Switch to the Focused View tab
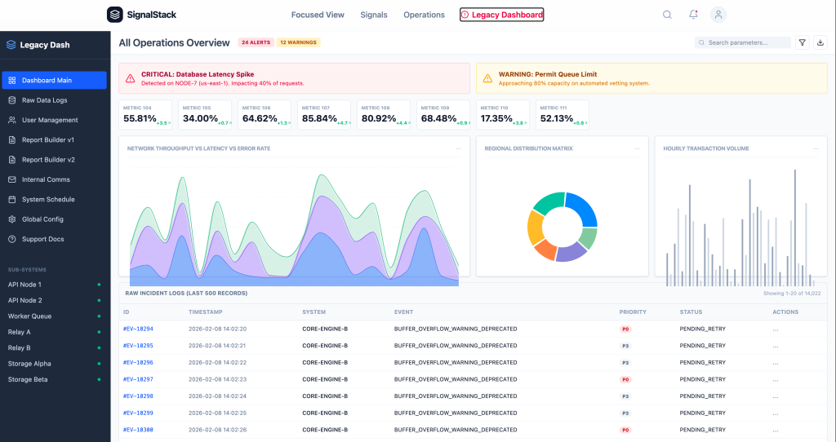The height and width of the screenshot is (442, 836). tap(318, 15)
